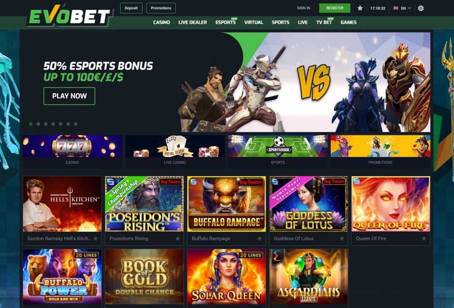Favorite Poseidon's Rising with its star

(x=177, y=238)
